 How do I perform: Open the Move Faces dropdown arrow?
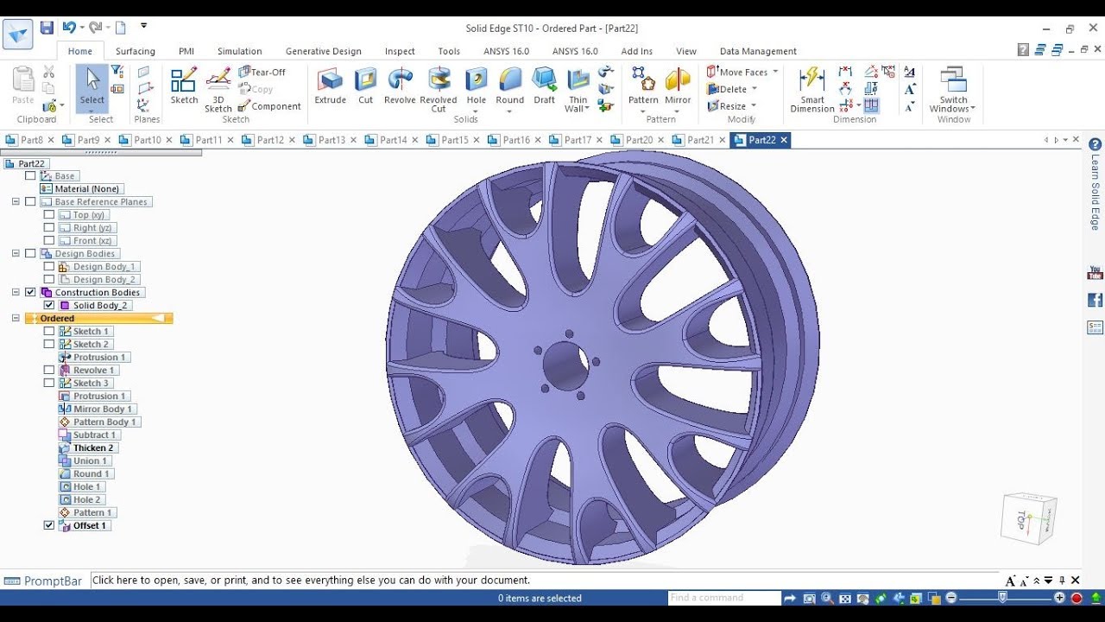775,72
